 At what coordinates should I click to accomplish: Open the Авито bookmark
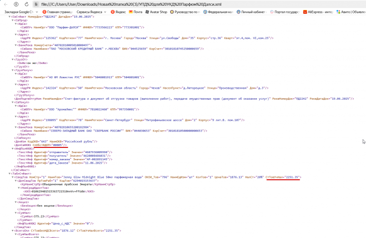351,12
